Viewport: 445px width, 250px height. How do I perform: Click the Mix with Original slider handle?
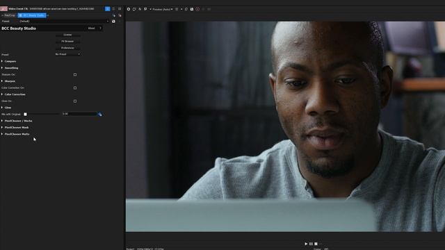point(25,114)
